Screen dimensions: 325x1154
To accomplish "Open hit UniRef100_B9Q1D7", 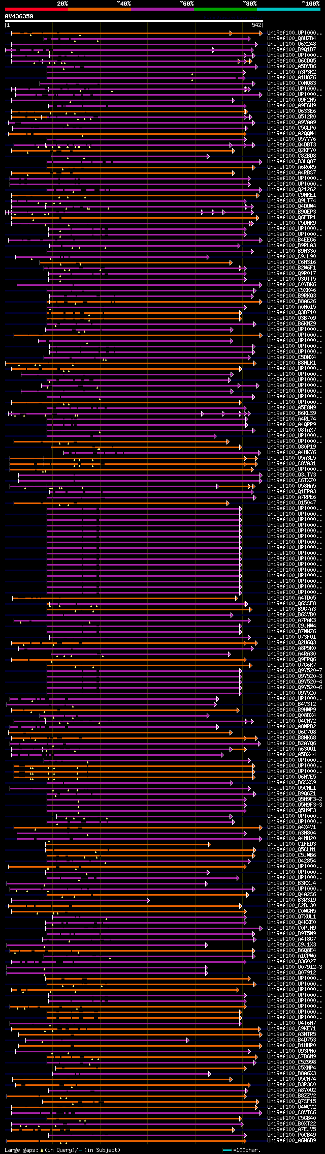I will coord(291,50).
